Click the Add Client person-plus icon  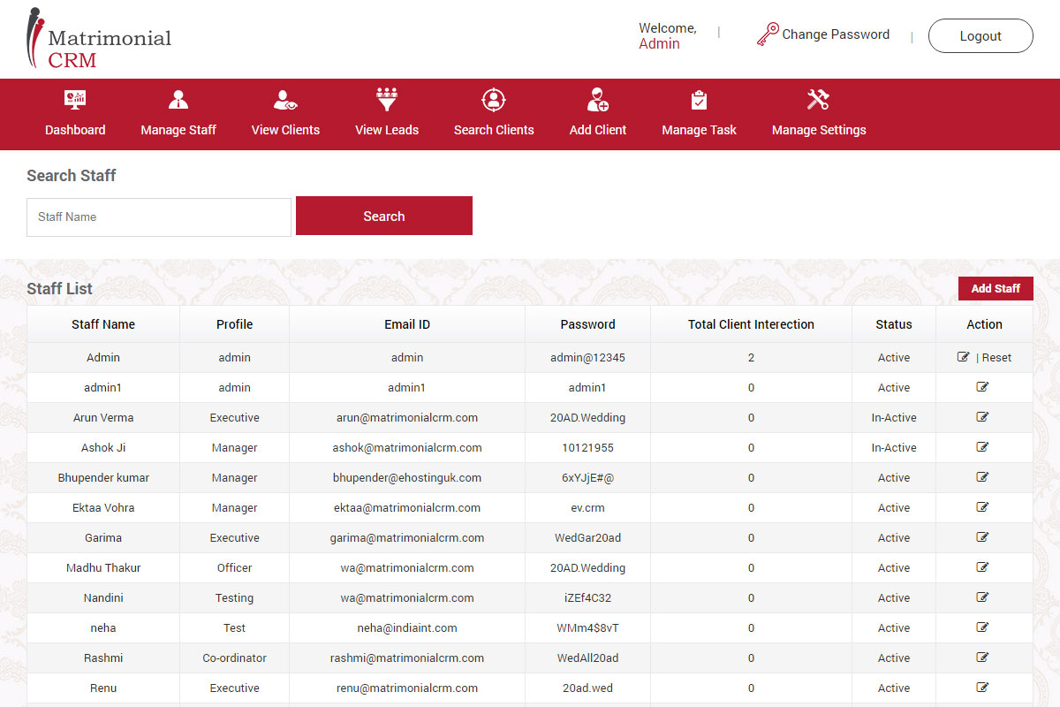(597, 99)
